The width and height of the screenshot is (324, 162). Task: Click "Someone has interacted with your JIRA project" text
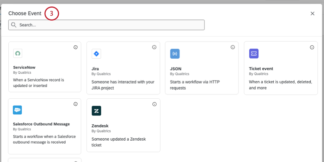pos(123,85)
